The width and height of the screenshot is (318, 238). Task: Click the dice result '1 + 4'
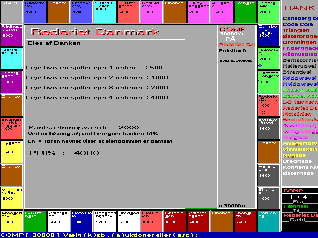[x=298, y=197]
